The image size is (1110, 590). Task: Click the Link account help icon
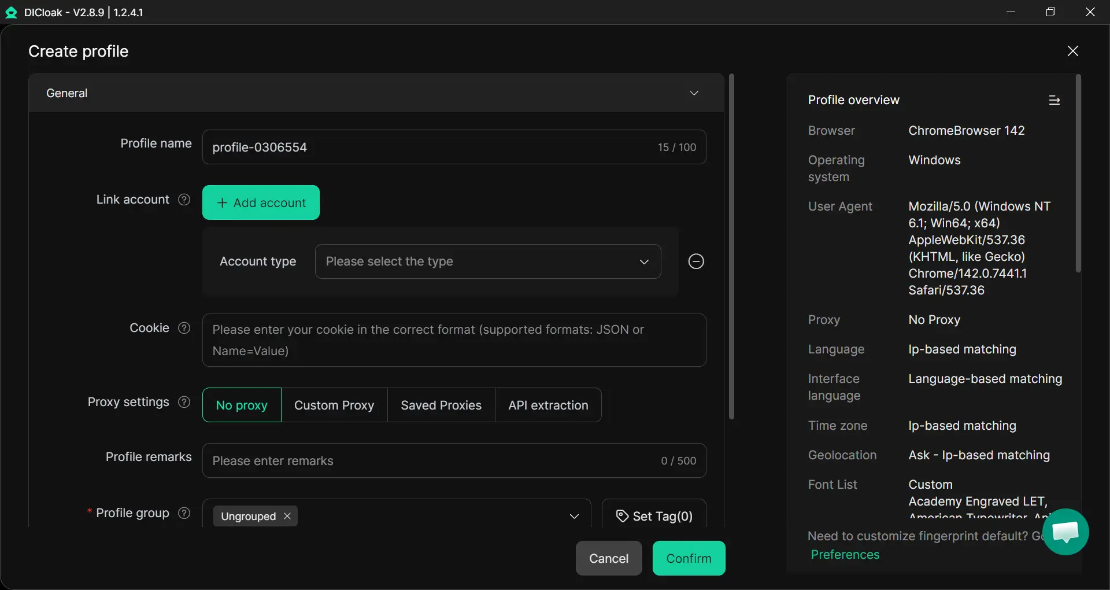(x=184, y=200)
